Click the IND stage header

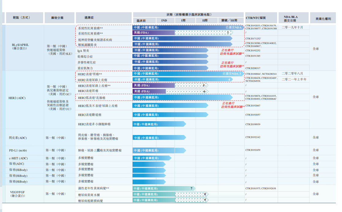pyautogui.click(x=164, y=20)
